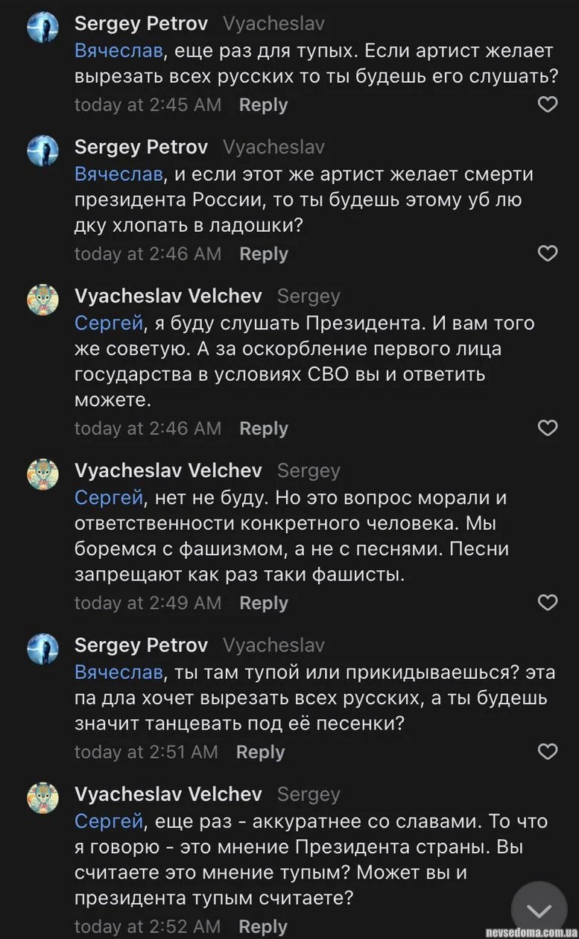Reply to the 2:52 AM comment
Image resolution: width=579 pixels, height=939 pixels.
tap(263, 926)
